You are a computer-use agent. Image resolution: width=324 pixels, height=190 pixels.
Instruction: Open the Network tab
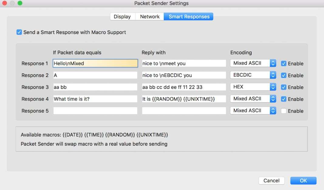(x=150, y=16)
